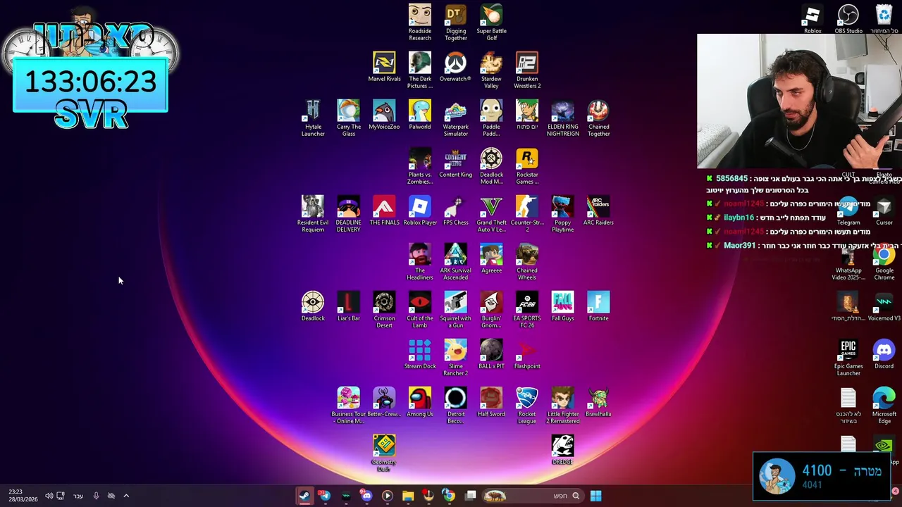This screenshot has height=507, width=902.
Task: Open the Discord desktop shortcut
Action: click(884, 354)
